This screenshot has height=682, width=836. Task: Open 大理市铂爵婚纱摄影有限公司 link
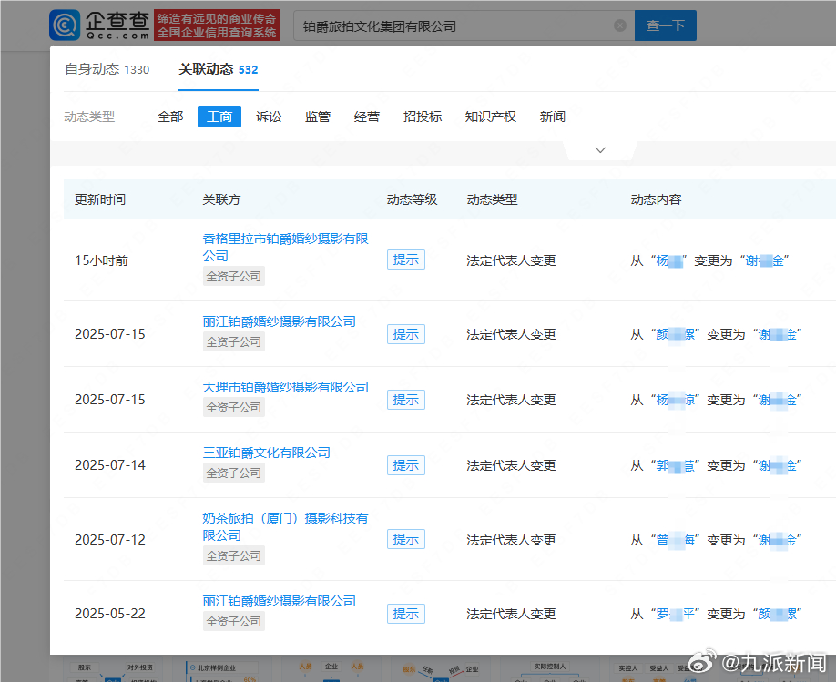point(285,387)
